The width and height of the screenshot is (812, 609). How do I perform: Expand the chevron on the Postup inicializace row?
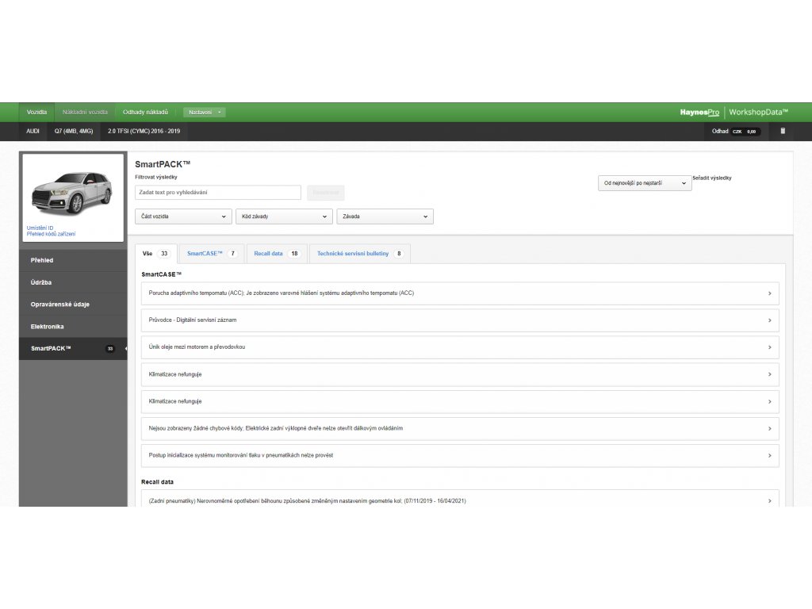769,456
